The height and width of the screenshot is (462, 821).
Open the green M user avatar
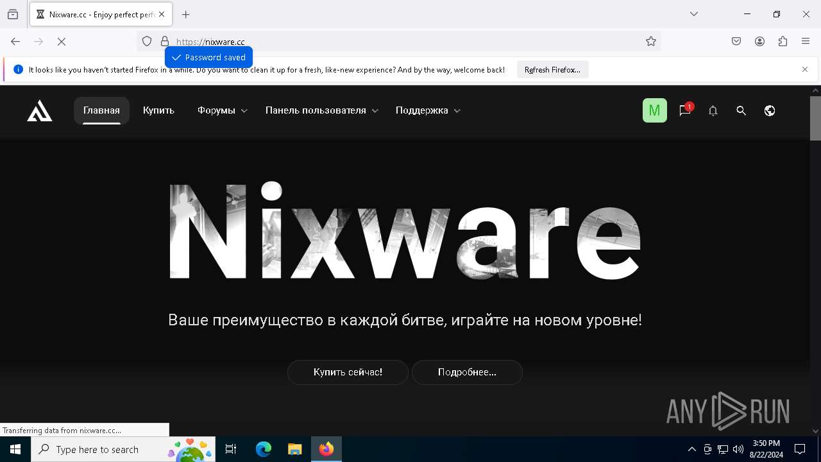(655, 110)
